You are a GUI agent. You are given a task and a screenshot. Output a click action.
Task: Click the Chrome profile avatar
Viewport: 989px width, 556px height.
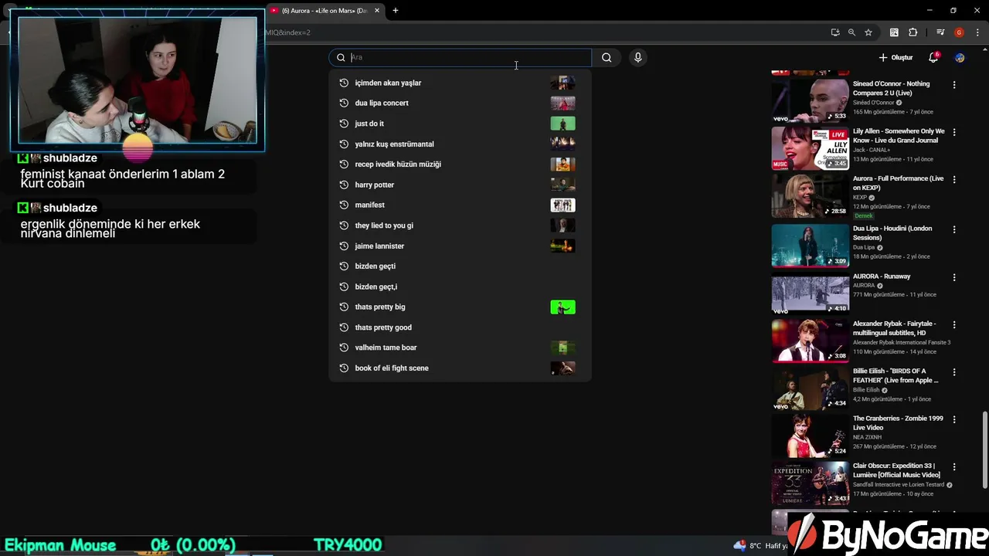pyautogui.click(x=959, y=32)
